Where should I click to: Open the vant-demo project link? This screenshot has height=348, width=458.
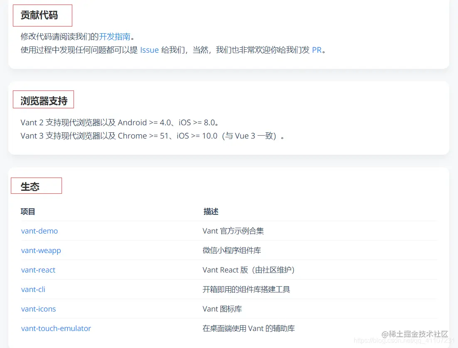[x=39, y=231]
